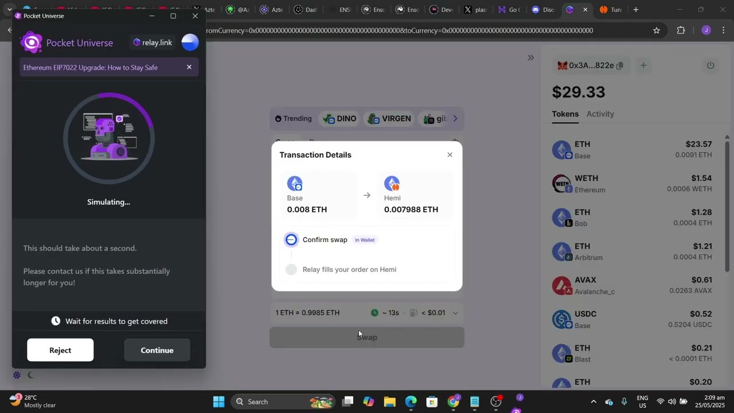
Task: Open the browser profile J avatar
Action: [x=706, y=30]
